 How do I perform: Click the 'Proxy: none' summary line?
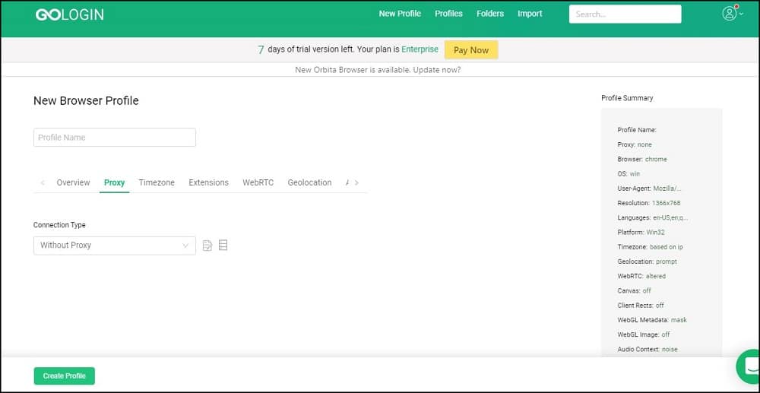(635, 144)
